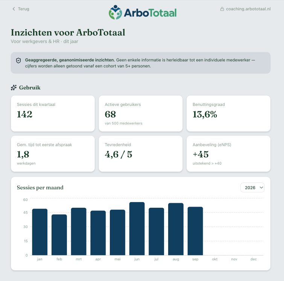Viewport: 284px width, 281px height.
Task: Click the Aanbeveling (eNPS) card
Action: (228, 154)
